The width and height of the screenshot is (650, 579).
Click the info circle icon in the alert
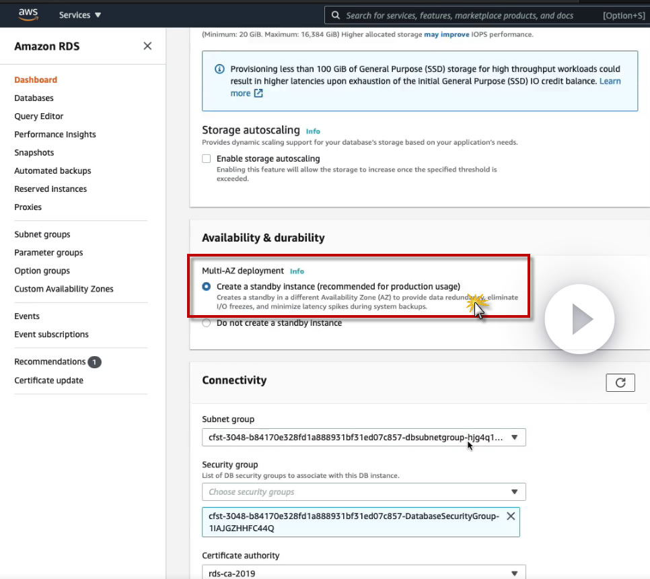click(219, 69)
